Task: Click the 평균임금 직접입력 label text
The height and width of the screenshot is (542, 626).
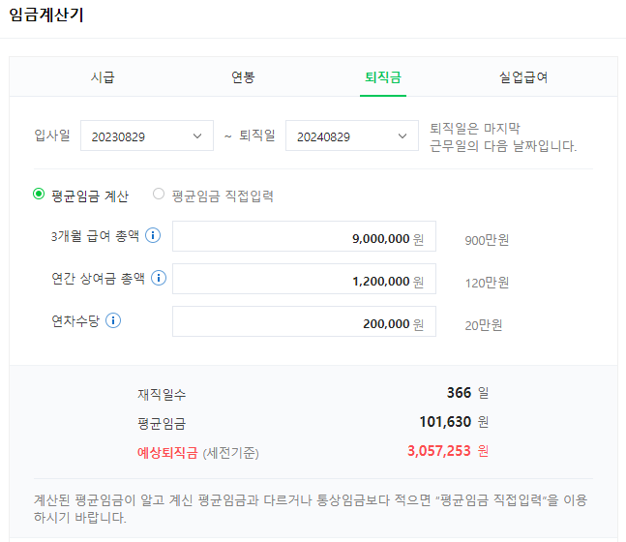Action: coord(223,196)
